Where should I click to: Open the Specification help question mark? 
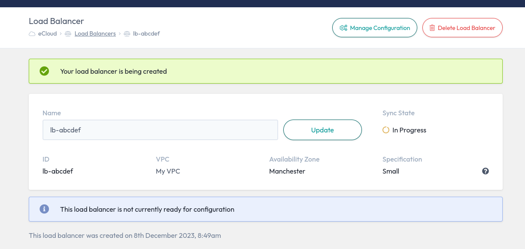(486, 171)
